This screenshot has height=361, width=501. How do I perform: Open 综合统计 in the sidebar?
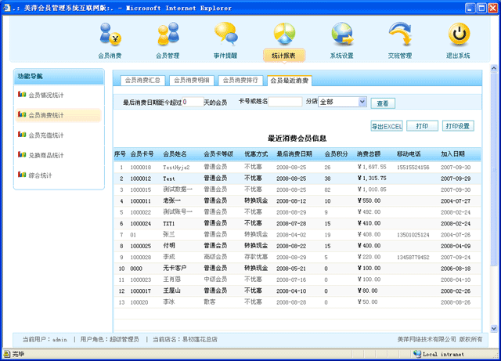pos(40,175)
